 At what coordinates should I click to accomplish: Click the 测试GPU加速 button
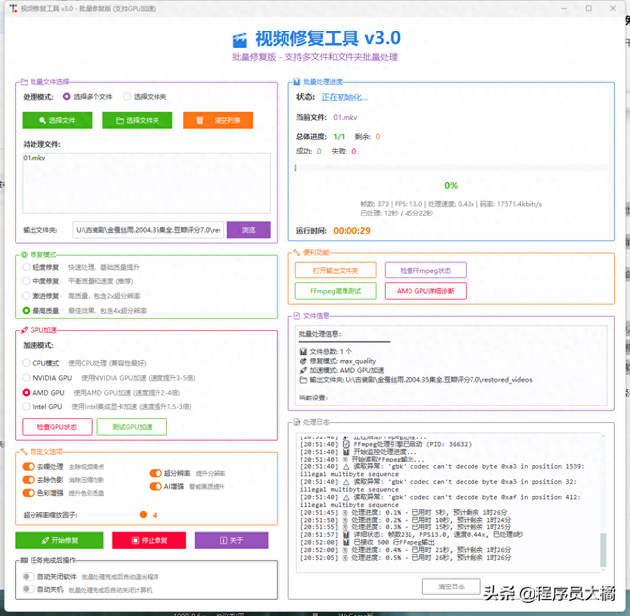[132, 427]
